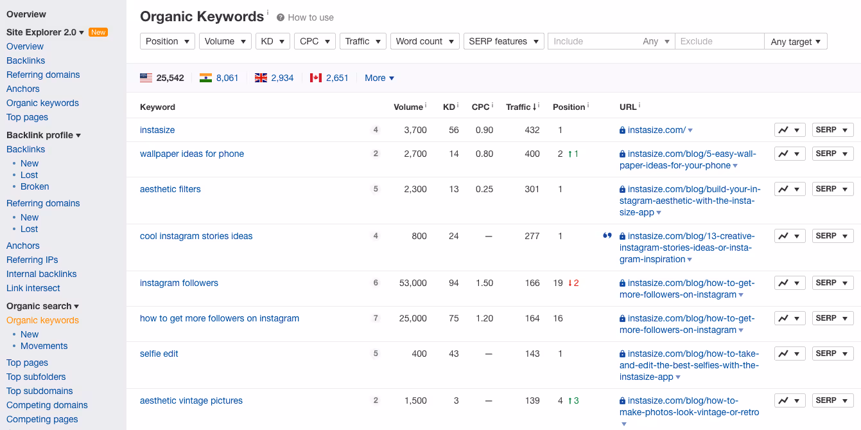Open the Traffic filter dropdown
861x430 pixels.
click(x=363, y=41)
